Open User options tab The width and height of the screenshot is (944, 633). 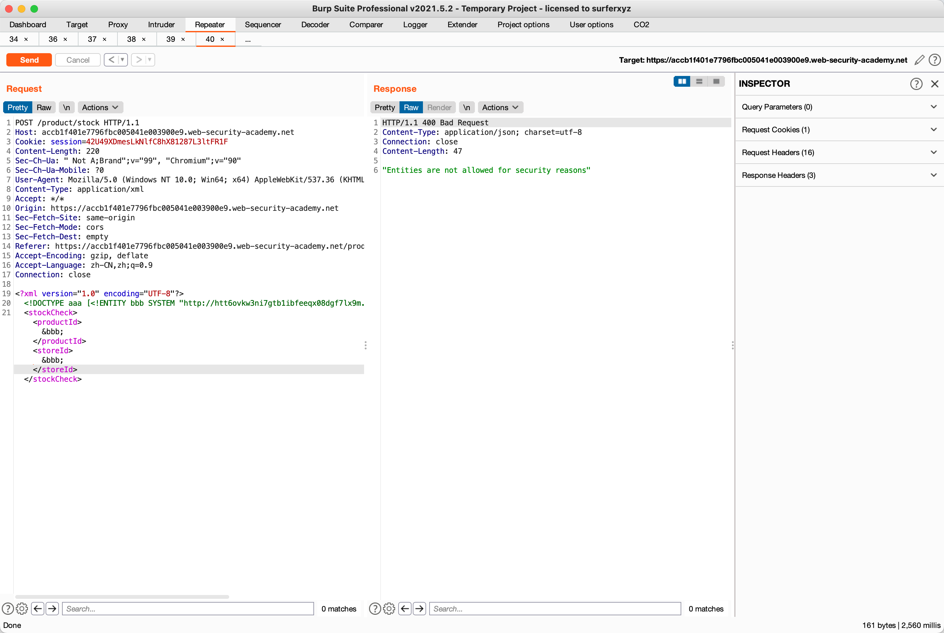click(591, 25)
